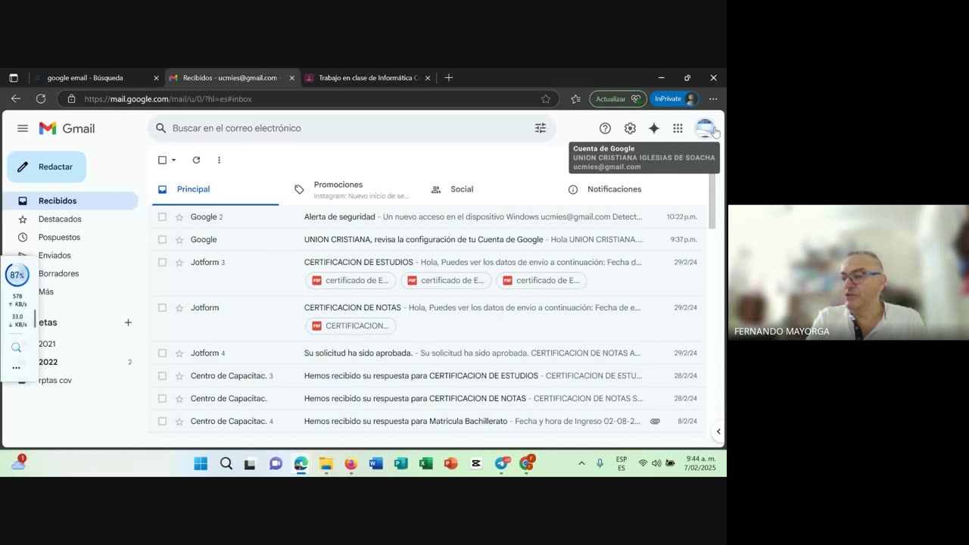This screenshot has width=969, height=545.
Task: Expand the select dropdown arrow
Action: [173, 160]
